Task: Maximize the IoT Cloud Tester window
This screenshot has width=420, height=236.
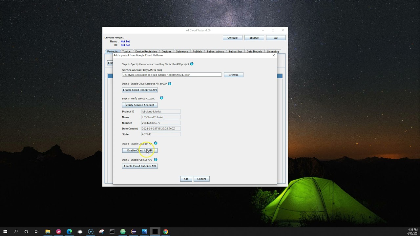Action: coord(273,30)
